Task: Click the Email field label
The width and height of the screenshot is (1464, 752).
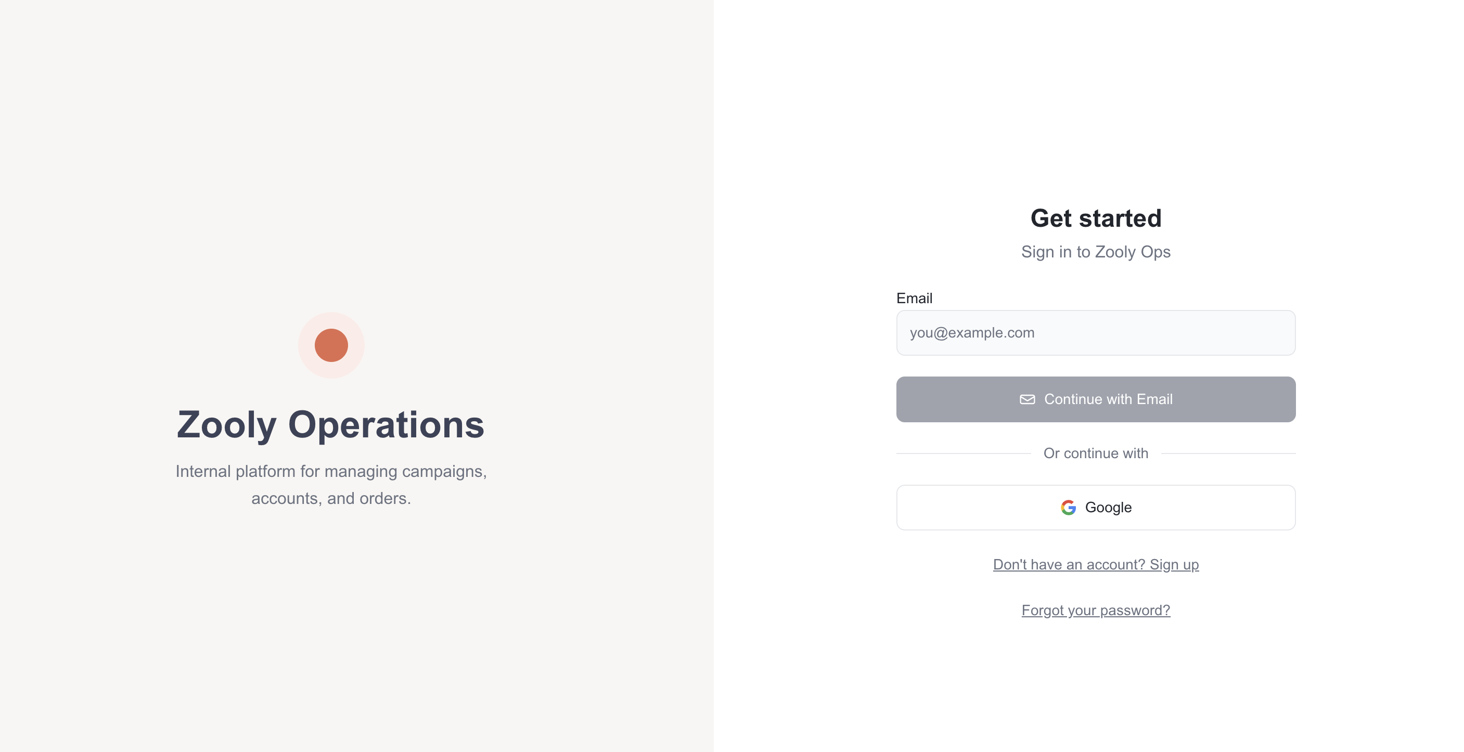Action: click(x=914, y=298)
